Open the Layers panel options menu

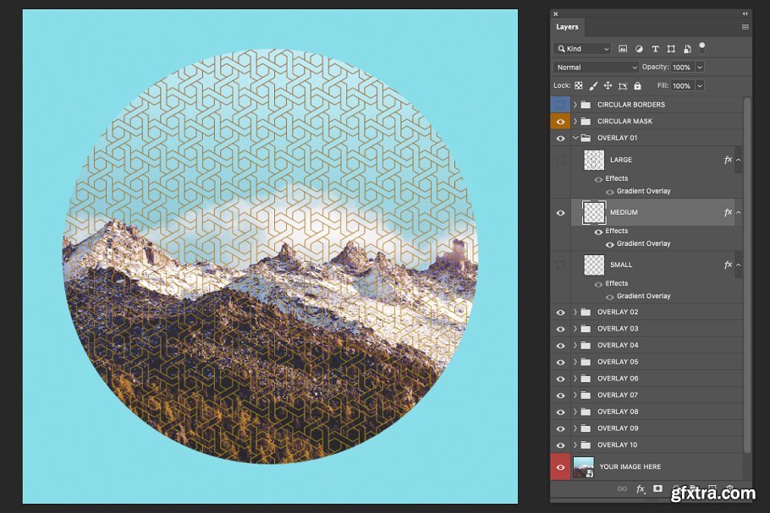click(x=745, y=27)
